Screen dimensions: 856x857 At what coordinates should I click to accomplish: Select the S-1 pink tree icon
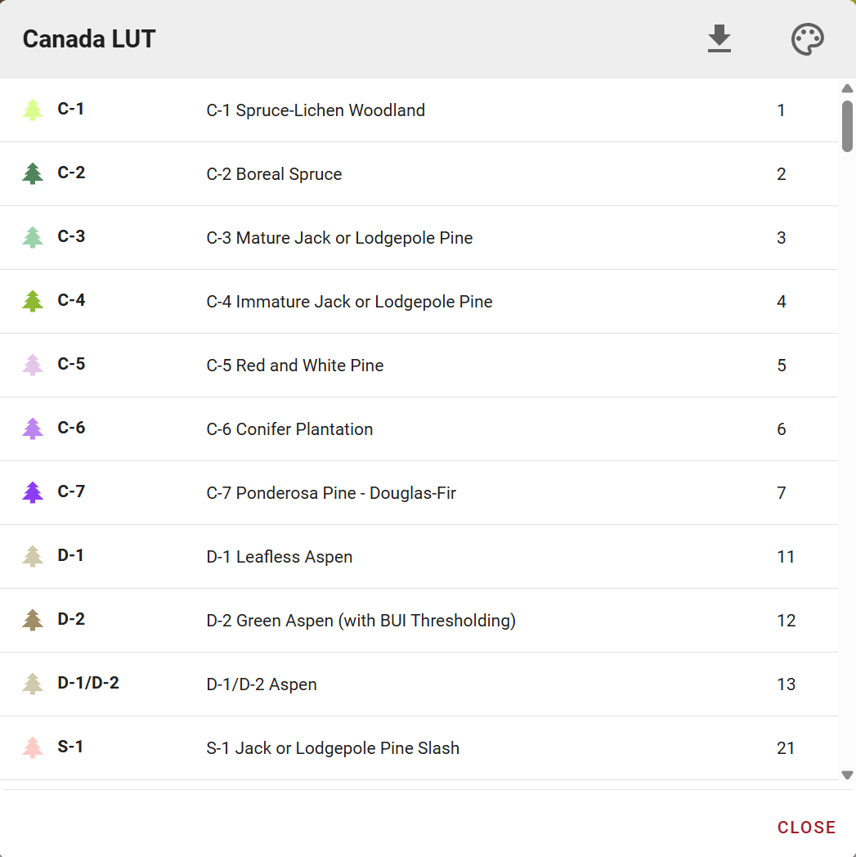click(x=33, y=747)
